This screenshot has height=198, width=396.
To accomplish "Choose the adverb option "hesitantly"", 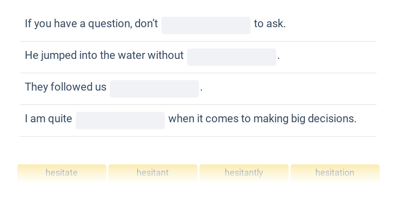I will click(x=244, y=173).
